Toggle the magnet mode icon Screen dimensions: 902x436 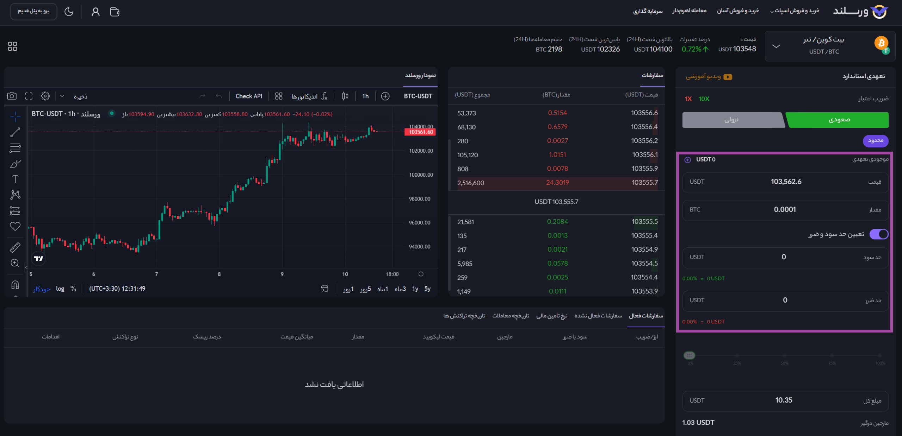click(x=15, y=284)
